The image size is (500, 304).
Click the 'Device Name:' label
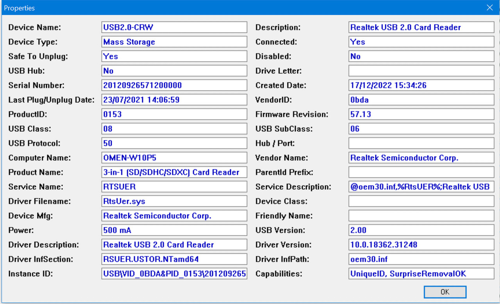[35, 27]
